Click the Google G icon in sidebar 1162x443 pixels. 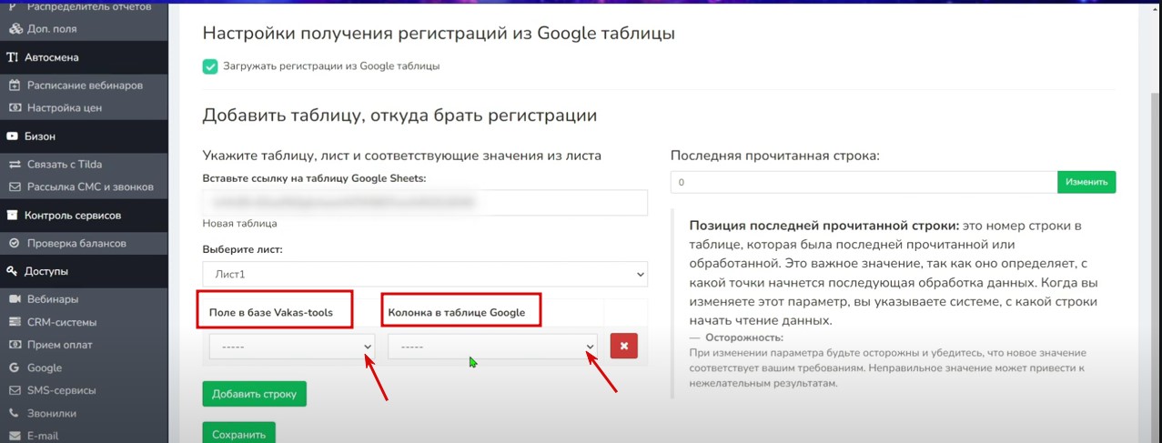pyautogui.click(x=15, y=368)
